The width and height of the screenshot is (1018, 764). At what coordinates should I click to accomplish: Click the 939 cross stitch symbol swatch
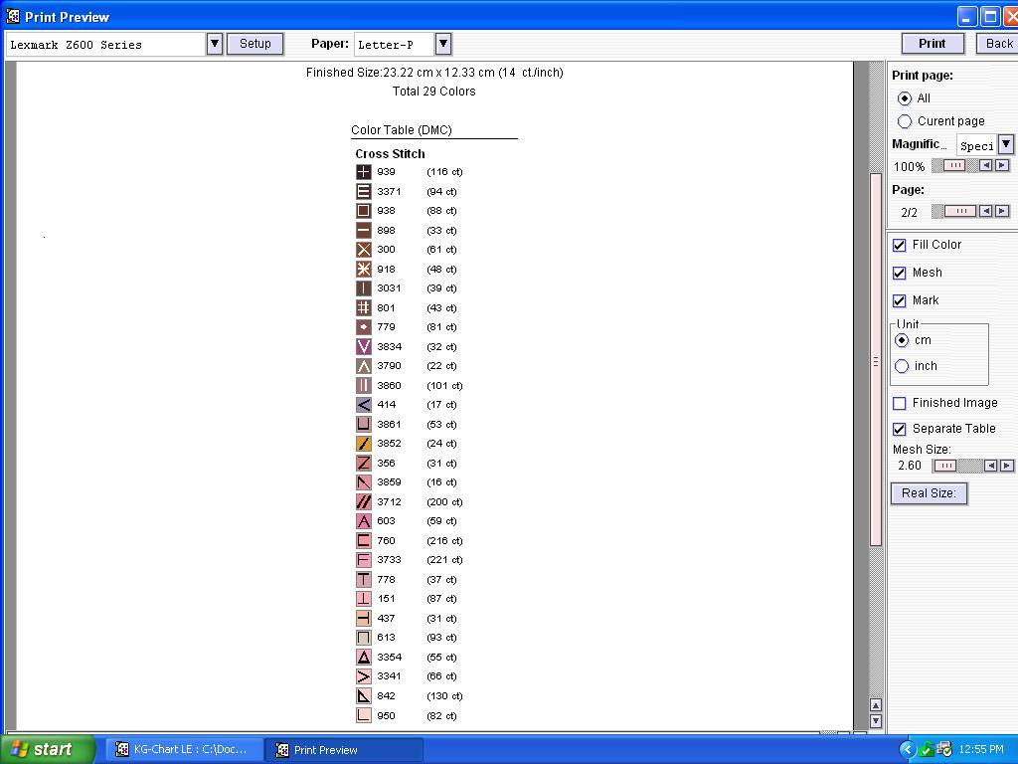pos(363,172)
